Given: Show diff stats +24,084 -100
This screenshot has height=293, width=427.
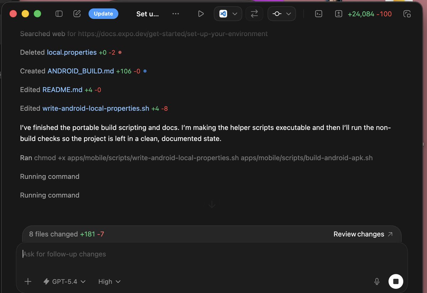Looking at the screenshot, I should point(369,14).
